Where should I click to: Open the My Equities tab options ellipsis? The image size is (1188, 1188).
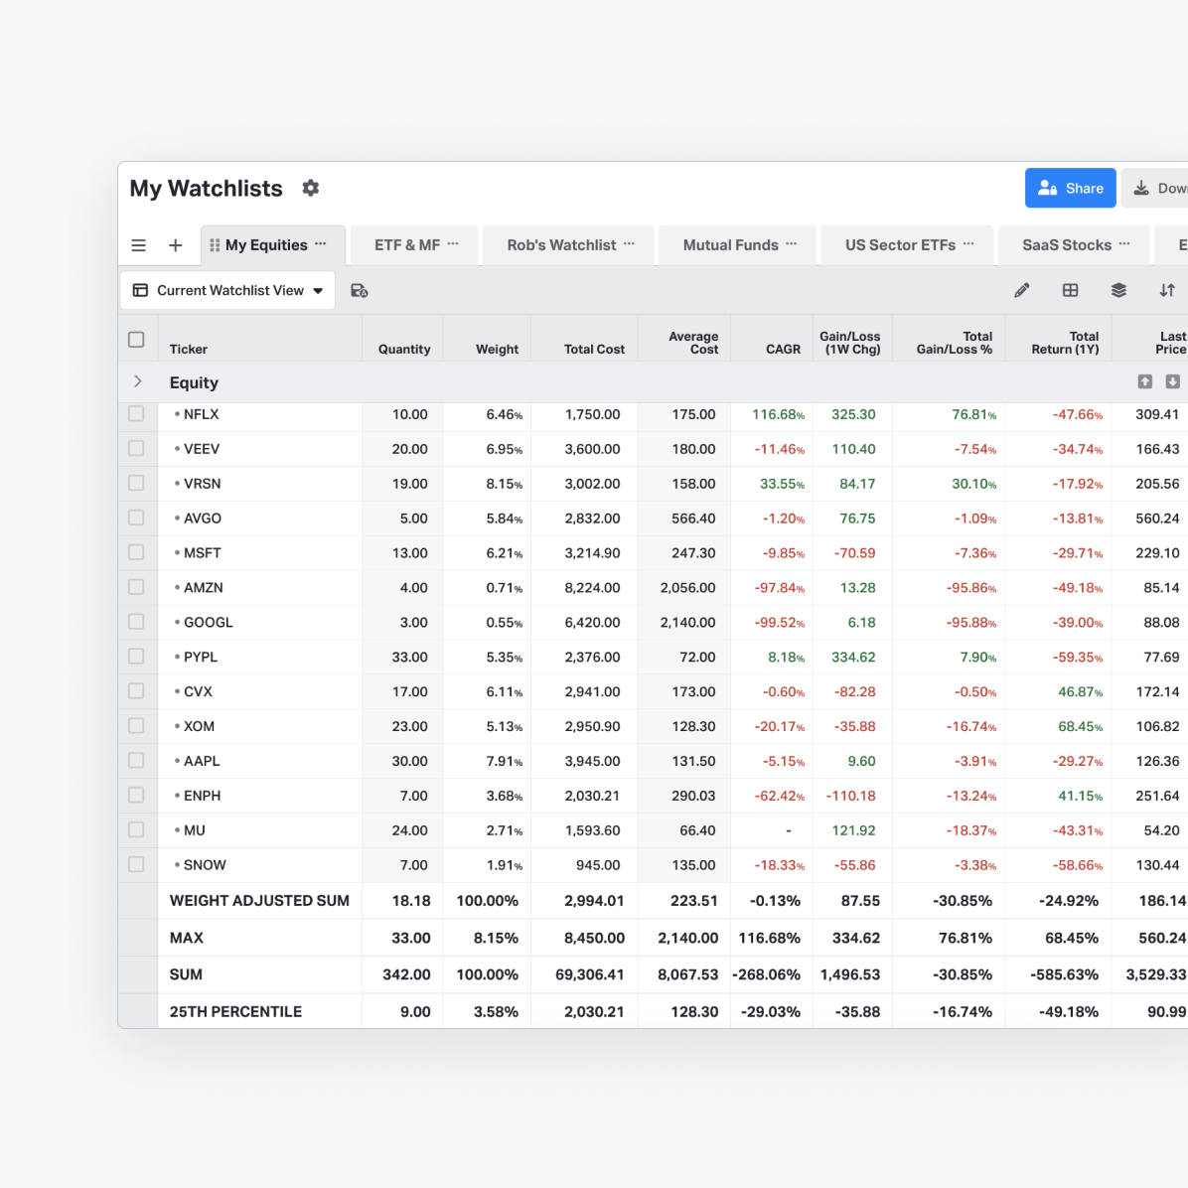point(321,244)
